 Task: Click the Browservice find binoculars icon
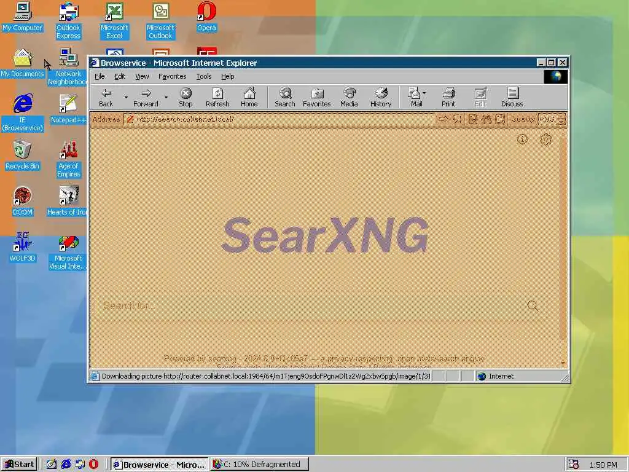486,119
